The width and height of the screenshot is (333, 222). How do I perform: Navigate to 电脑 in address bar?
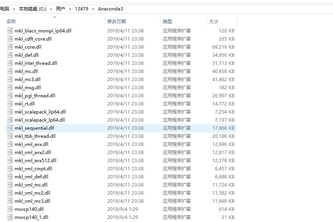click(x=5, y=9)
